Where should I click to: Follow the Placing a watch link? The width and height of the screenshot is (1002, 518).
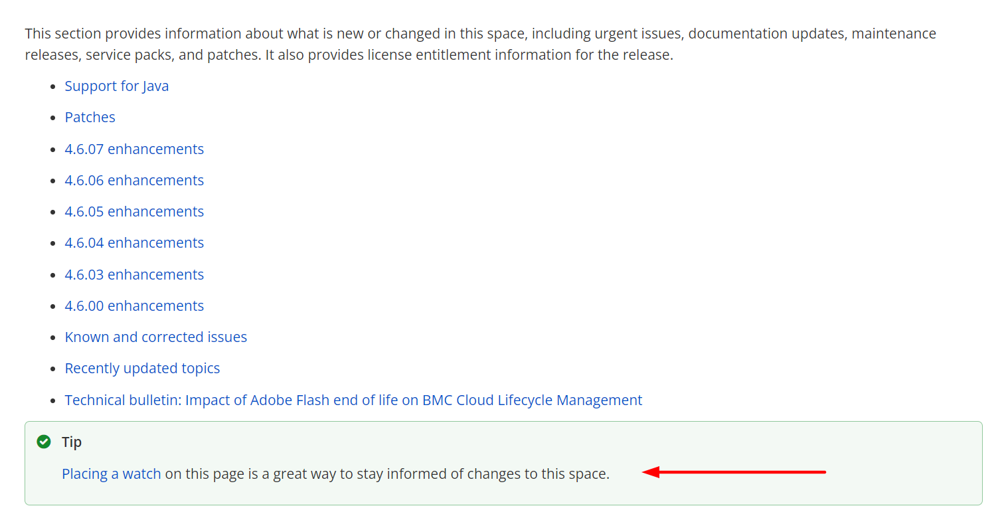click(112, 474)
